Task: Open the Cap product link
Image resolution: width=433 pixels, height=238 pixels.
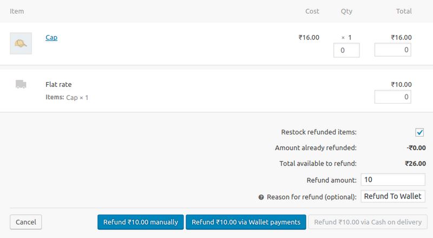Action: 51,38
